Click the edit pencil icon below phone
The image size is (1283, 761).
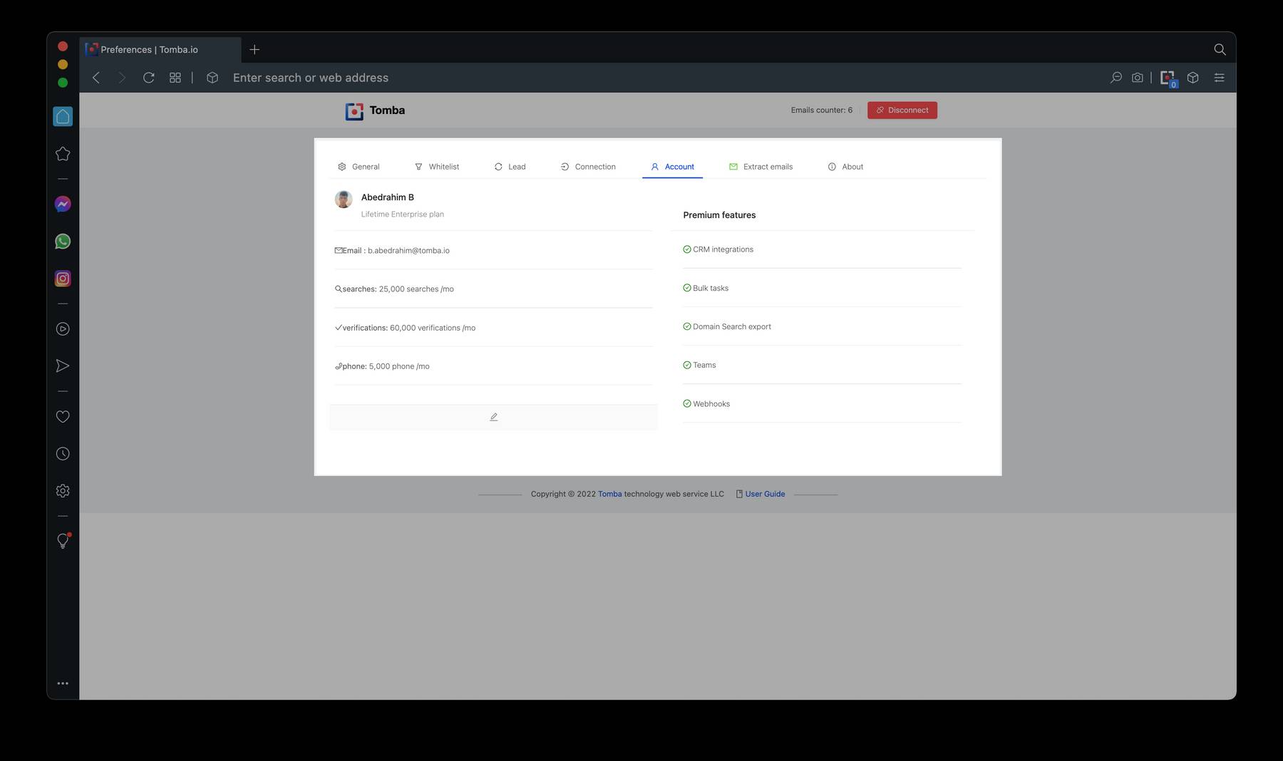493,417
